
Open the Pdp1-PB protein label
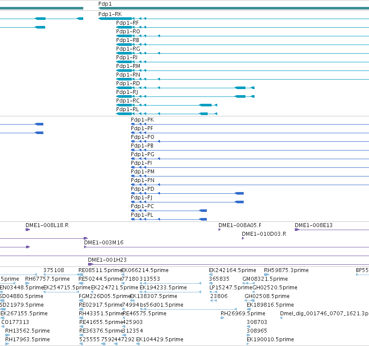(142, 146)
